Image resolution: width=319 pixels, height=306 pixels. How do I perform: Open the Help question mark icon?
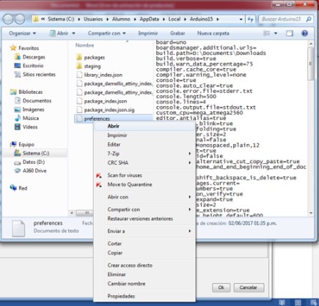point(304,33)
